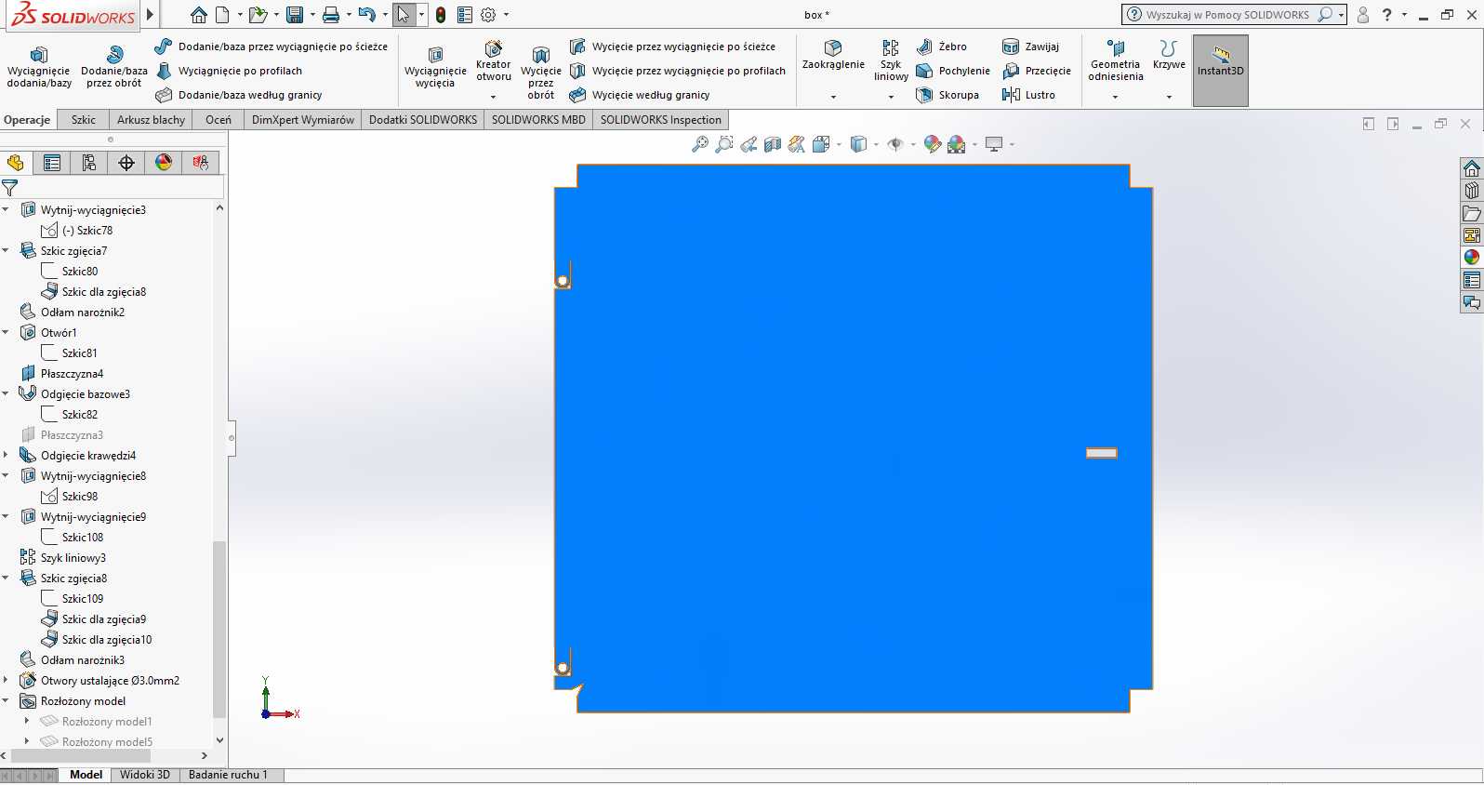This screenshot has height=785, width=1484.
Task: Select the Szyk liniowy pattern tool
Action: [891, 61]
